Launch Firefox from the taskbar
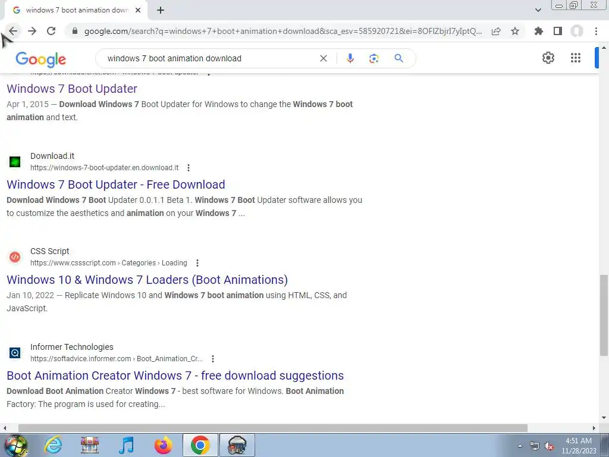609x457 pixels. point(163,445)
